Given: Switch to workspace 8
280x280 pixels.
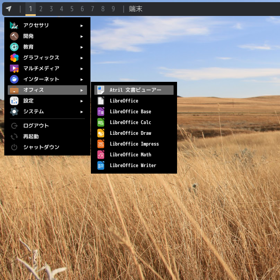Looking at the screenshot, I should click(x=103, y=9).
